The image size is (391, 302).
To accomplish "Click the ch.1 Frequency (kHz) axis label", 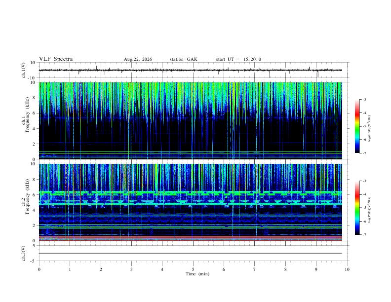I will 26,120.
